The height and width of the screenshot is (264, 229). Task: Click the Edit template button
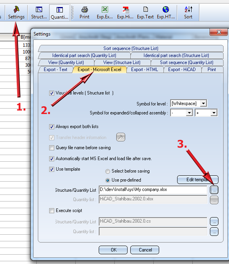coord(198,180)
